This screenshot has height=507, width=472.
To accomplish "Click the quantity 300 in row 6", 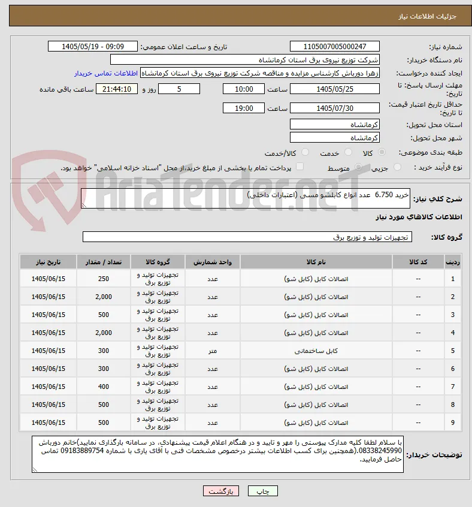I will pyautogui.click(x=104, y=369).
